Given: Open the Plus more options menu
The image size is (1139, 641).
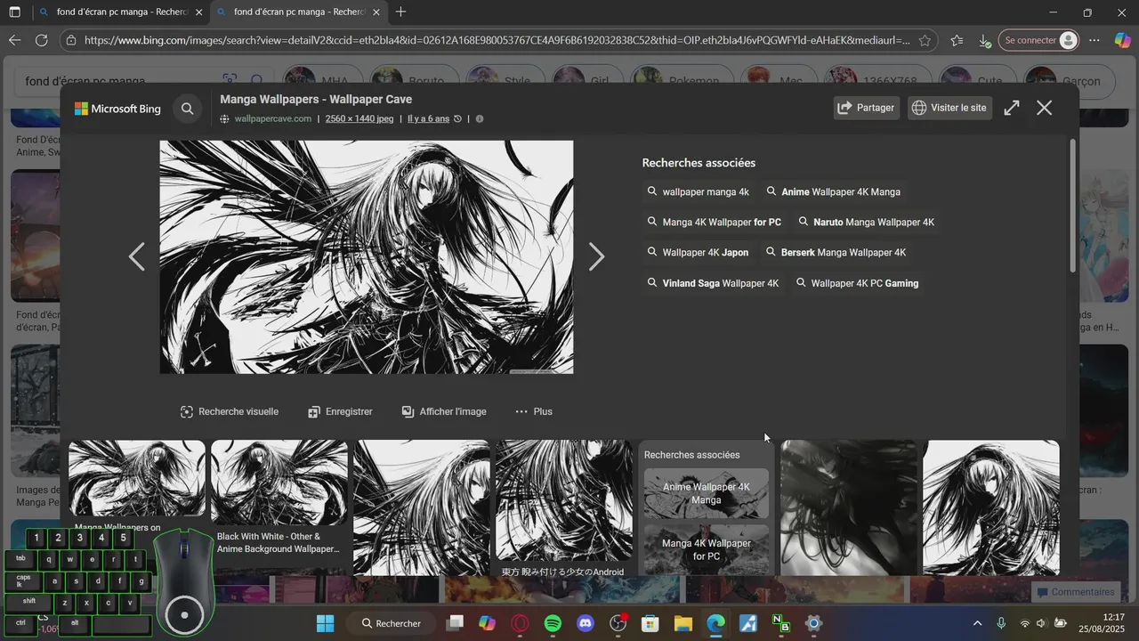Looking at the screenshot, I should [x=534, y=411].
